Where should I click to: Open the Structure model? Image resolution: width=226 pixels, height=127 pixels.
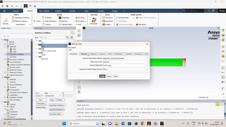80,18
